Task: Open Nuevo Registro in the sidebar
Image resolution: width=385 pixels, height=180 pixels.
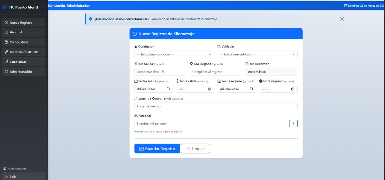Action: pyautogui.click(x=23, y=22)
